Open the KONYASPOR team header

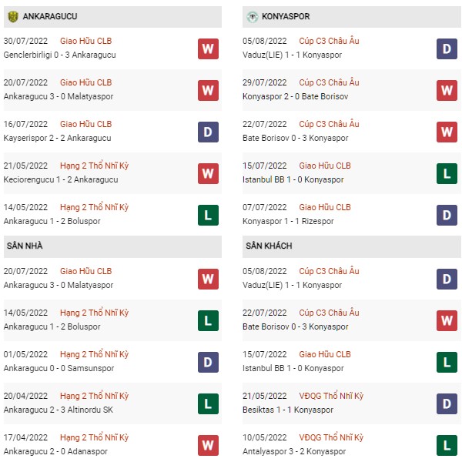[352, 17]
